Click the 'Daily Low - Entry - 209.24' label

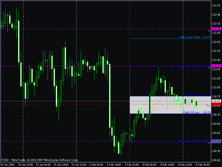click(195, 141)
